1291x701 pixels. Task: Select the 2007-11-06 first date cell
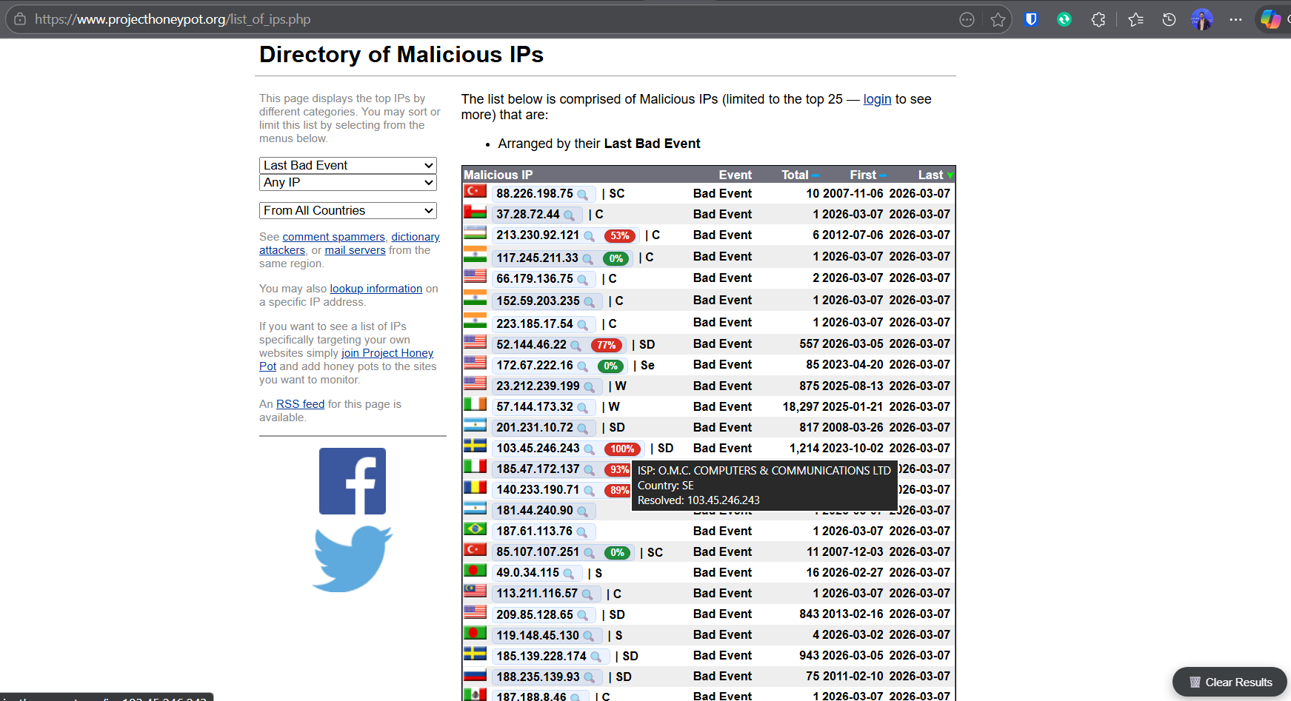point(853,193)
